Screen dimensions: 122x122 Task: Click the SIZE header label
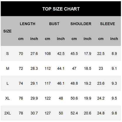7,31
